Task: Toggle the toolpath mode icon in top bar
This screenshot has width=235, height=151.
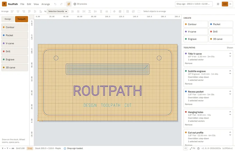Action: coord(69,4)
